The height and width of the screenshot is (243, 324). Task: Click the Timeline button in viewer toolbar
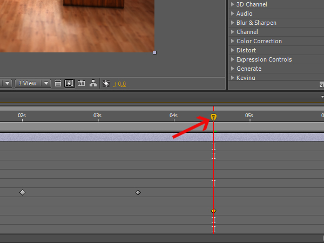[x=82, y=83]
